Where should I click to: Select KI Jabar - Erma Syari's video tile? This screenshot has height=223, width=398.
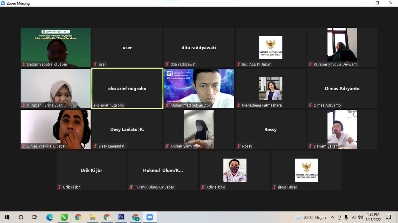[56, 89]
